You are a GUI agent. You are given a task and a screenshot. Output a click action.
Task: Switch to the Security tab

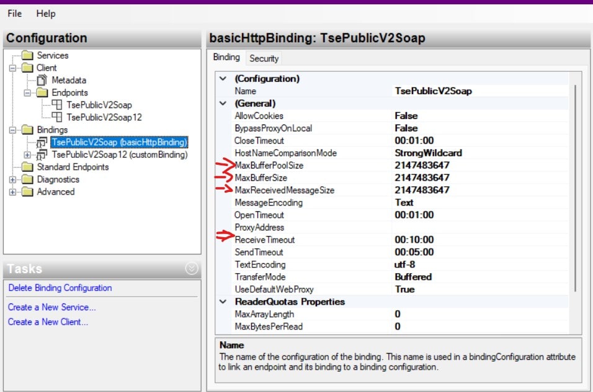[x=264, y=58]
